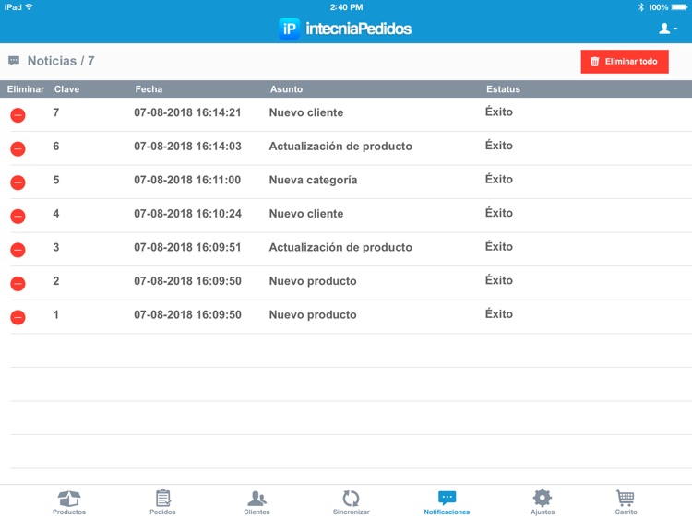
Task: Click the Eliminar column header
Action: (x=26, y=89)
